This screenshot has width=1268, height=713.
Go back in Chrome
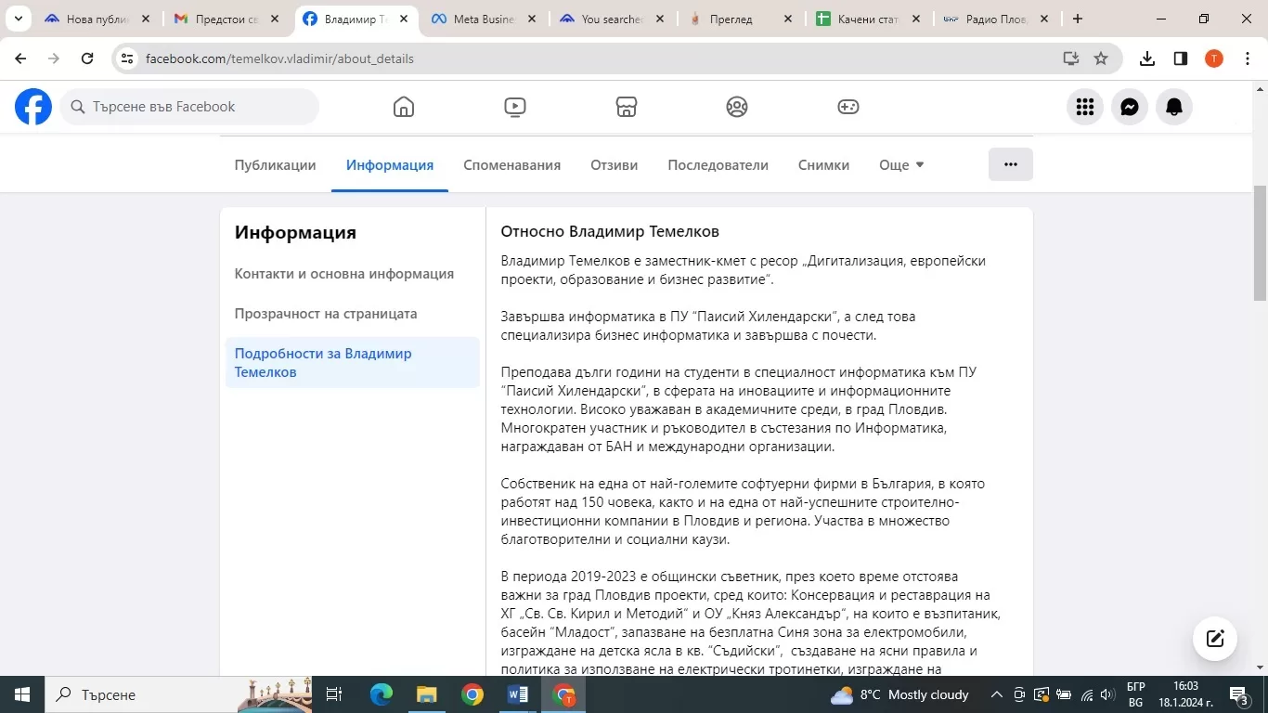[20, 58]
